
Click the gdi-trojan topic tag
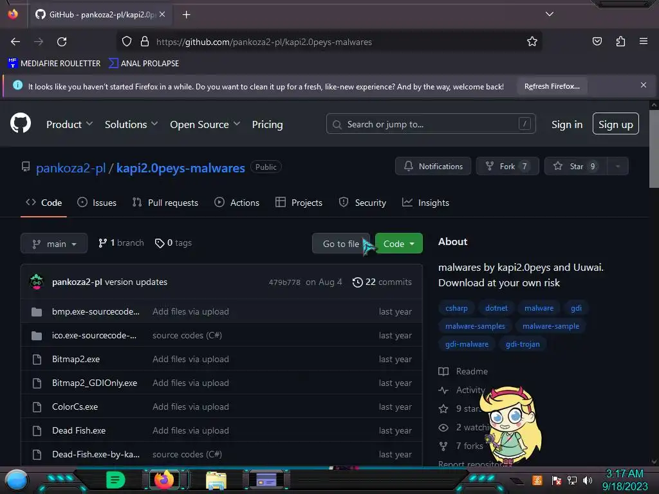523,344
